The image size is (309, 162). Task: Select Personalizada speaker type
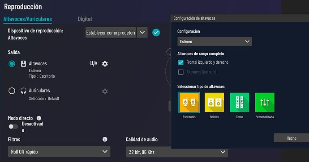265,103
